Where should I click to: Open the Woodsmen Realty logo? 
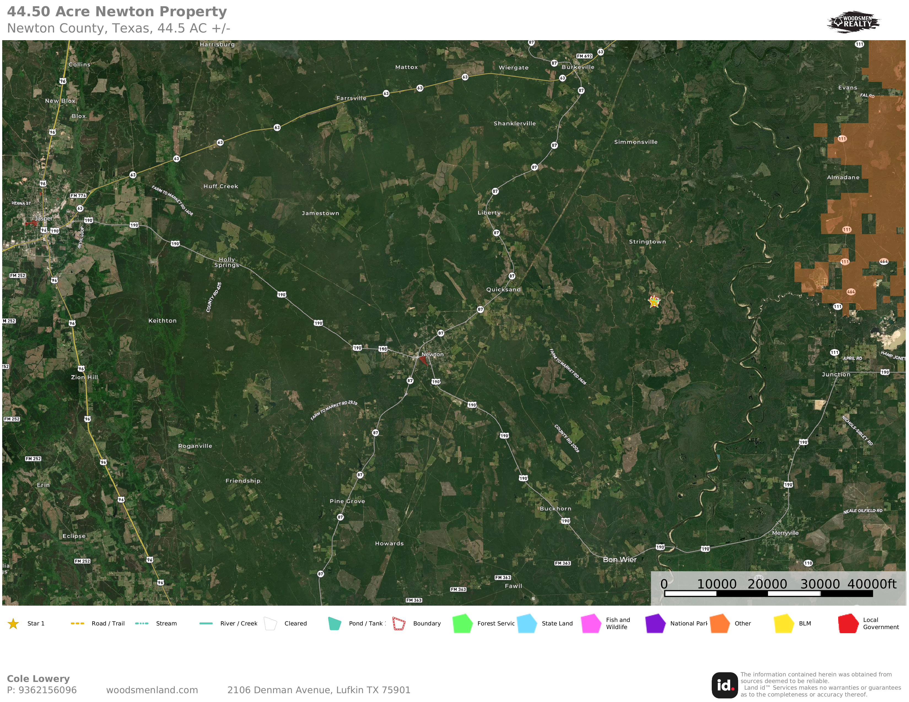click(x=854, y=22)
